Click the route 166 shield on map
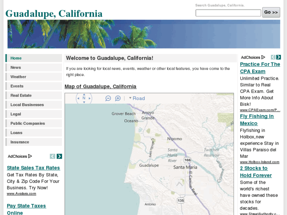The width and height of the screenshot is (287, 215). pos(188,160)
